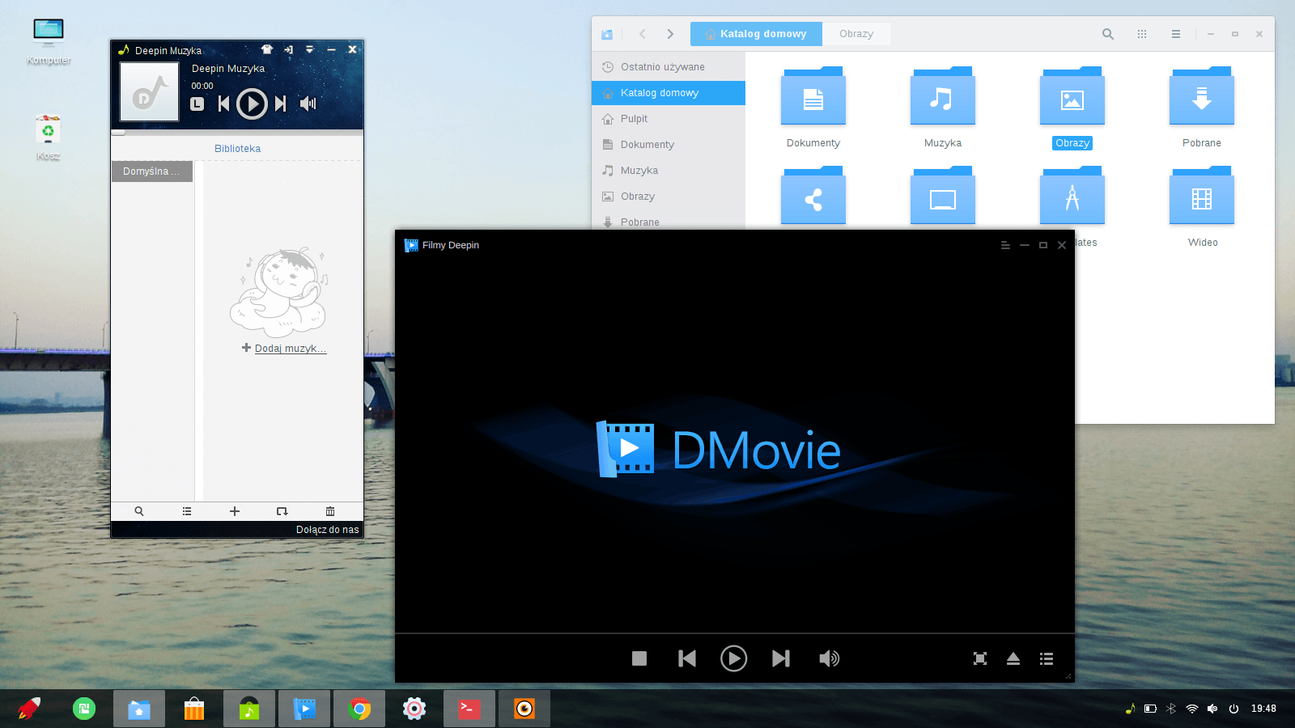
Task: Go to previous video in Filmy Deepin
Action: (x=687, y=658)
